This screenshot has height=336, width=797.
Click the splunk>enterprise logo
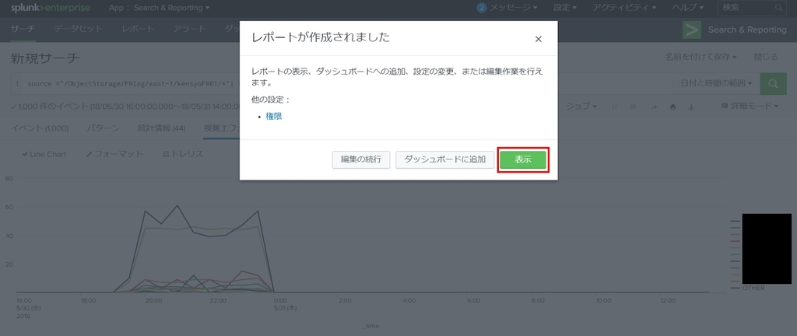(x=51, y=8)
